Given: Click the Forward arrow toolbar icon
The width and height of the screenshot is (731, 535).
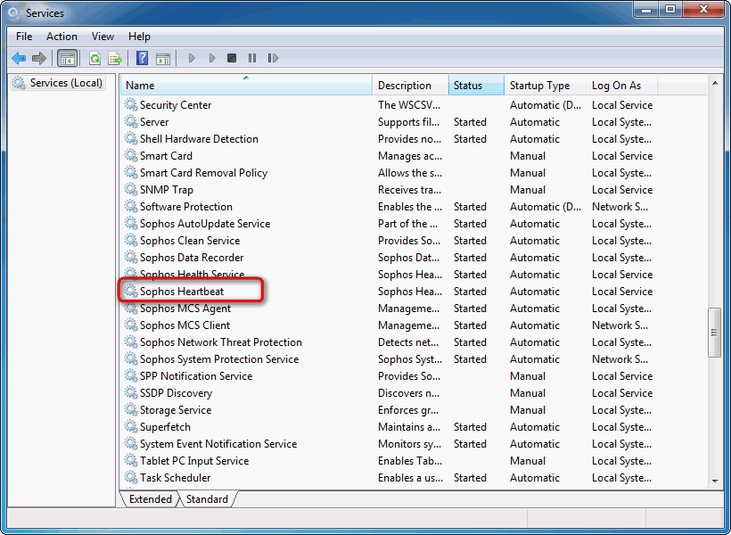Looking at the screenshot, I should point(39,58).
